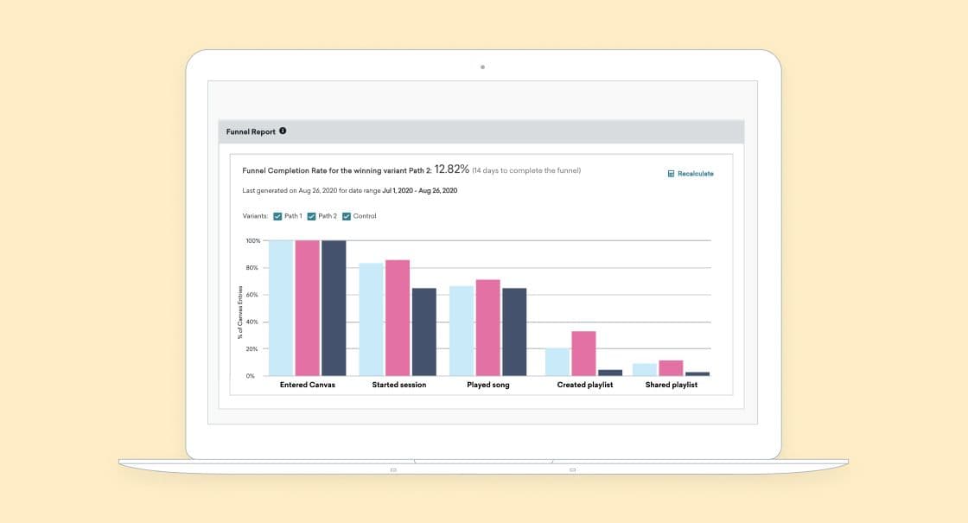Click the calculator icon beside Recalculate
This screenshot has height=523, width=968.
(672, 173)
